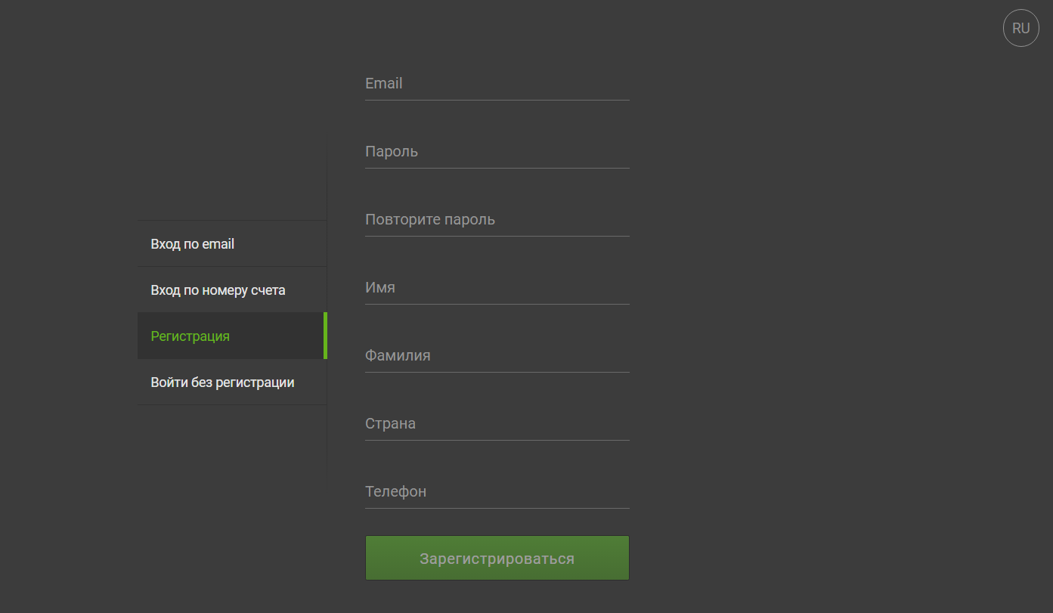Switch to the Вход по email tab
Screen dimensions: 1053x613
point(232,243)
